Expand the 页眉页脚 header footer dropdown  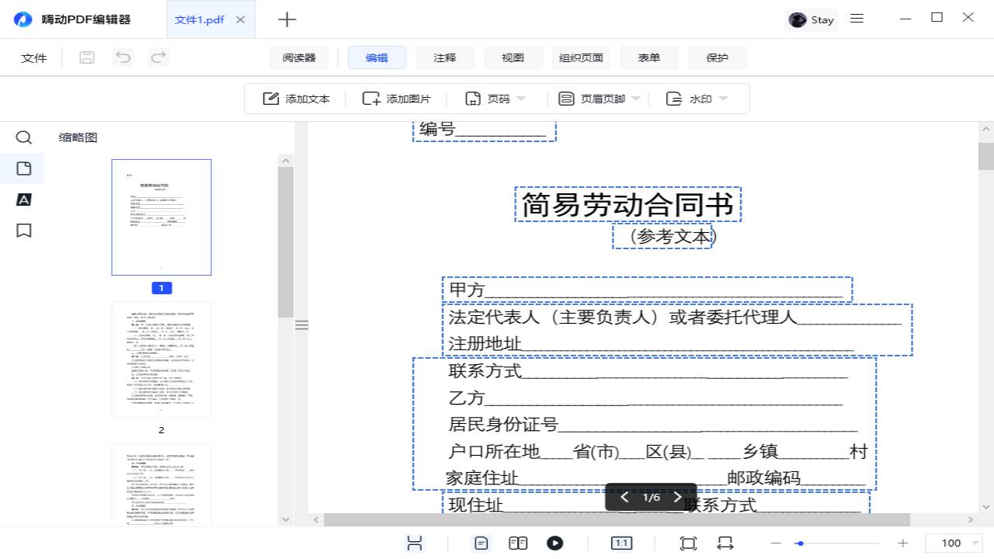pyautogui.click(x=636, y=99)
